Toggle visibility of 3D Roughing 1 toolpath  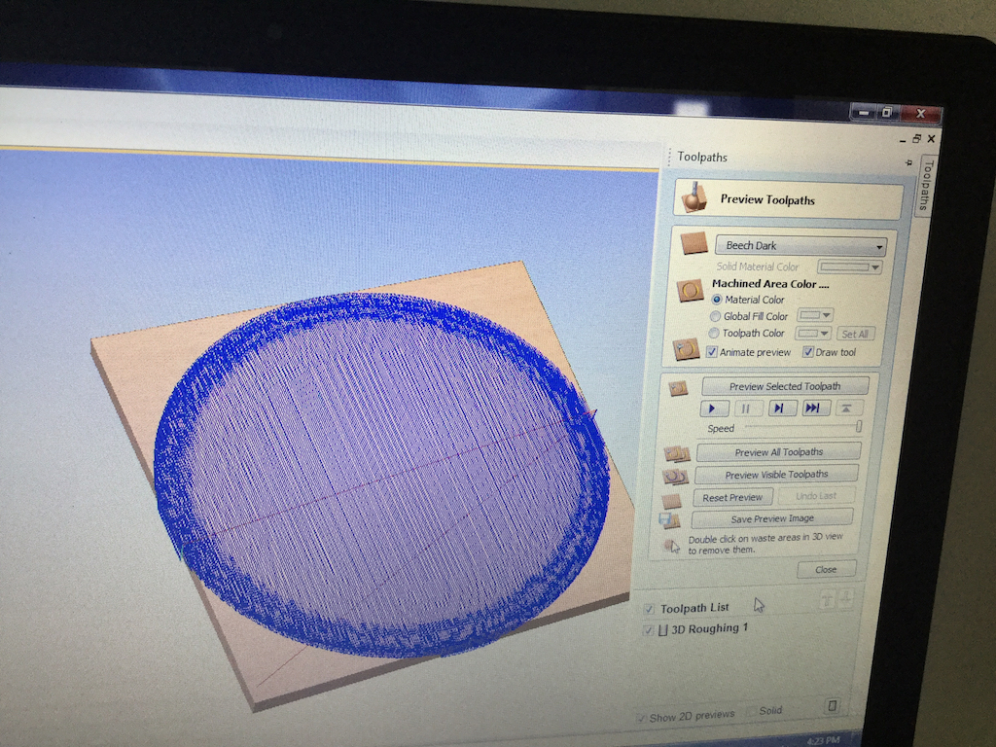pos(648,630)
